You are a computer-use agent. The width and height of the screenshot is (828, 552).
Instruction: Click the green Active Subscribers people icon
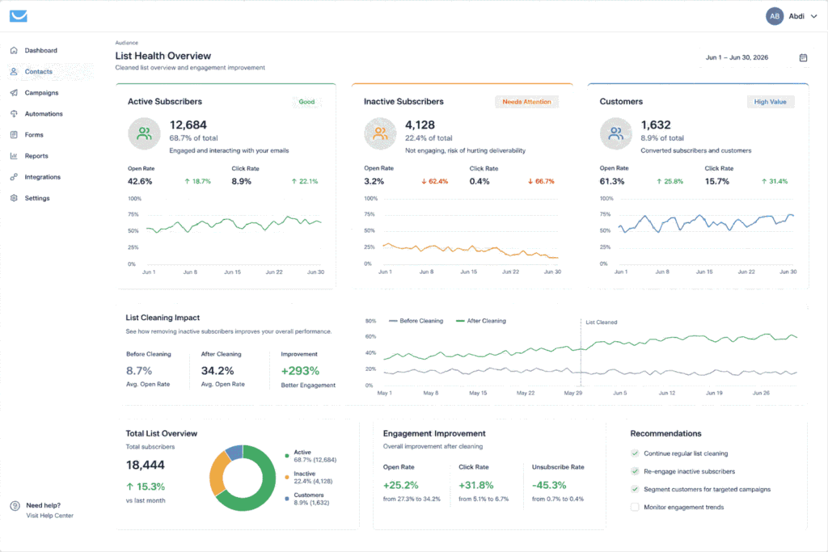point(144,134)
